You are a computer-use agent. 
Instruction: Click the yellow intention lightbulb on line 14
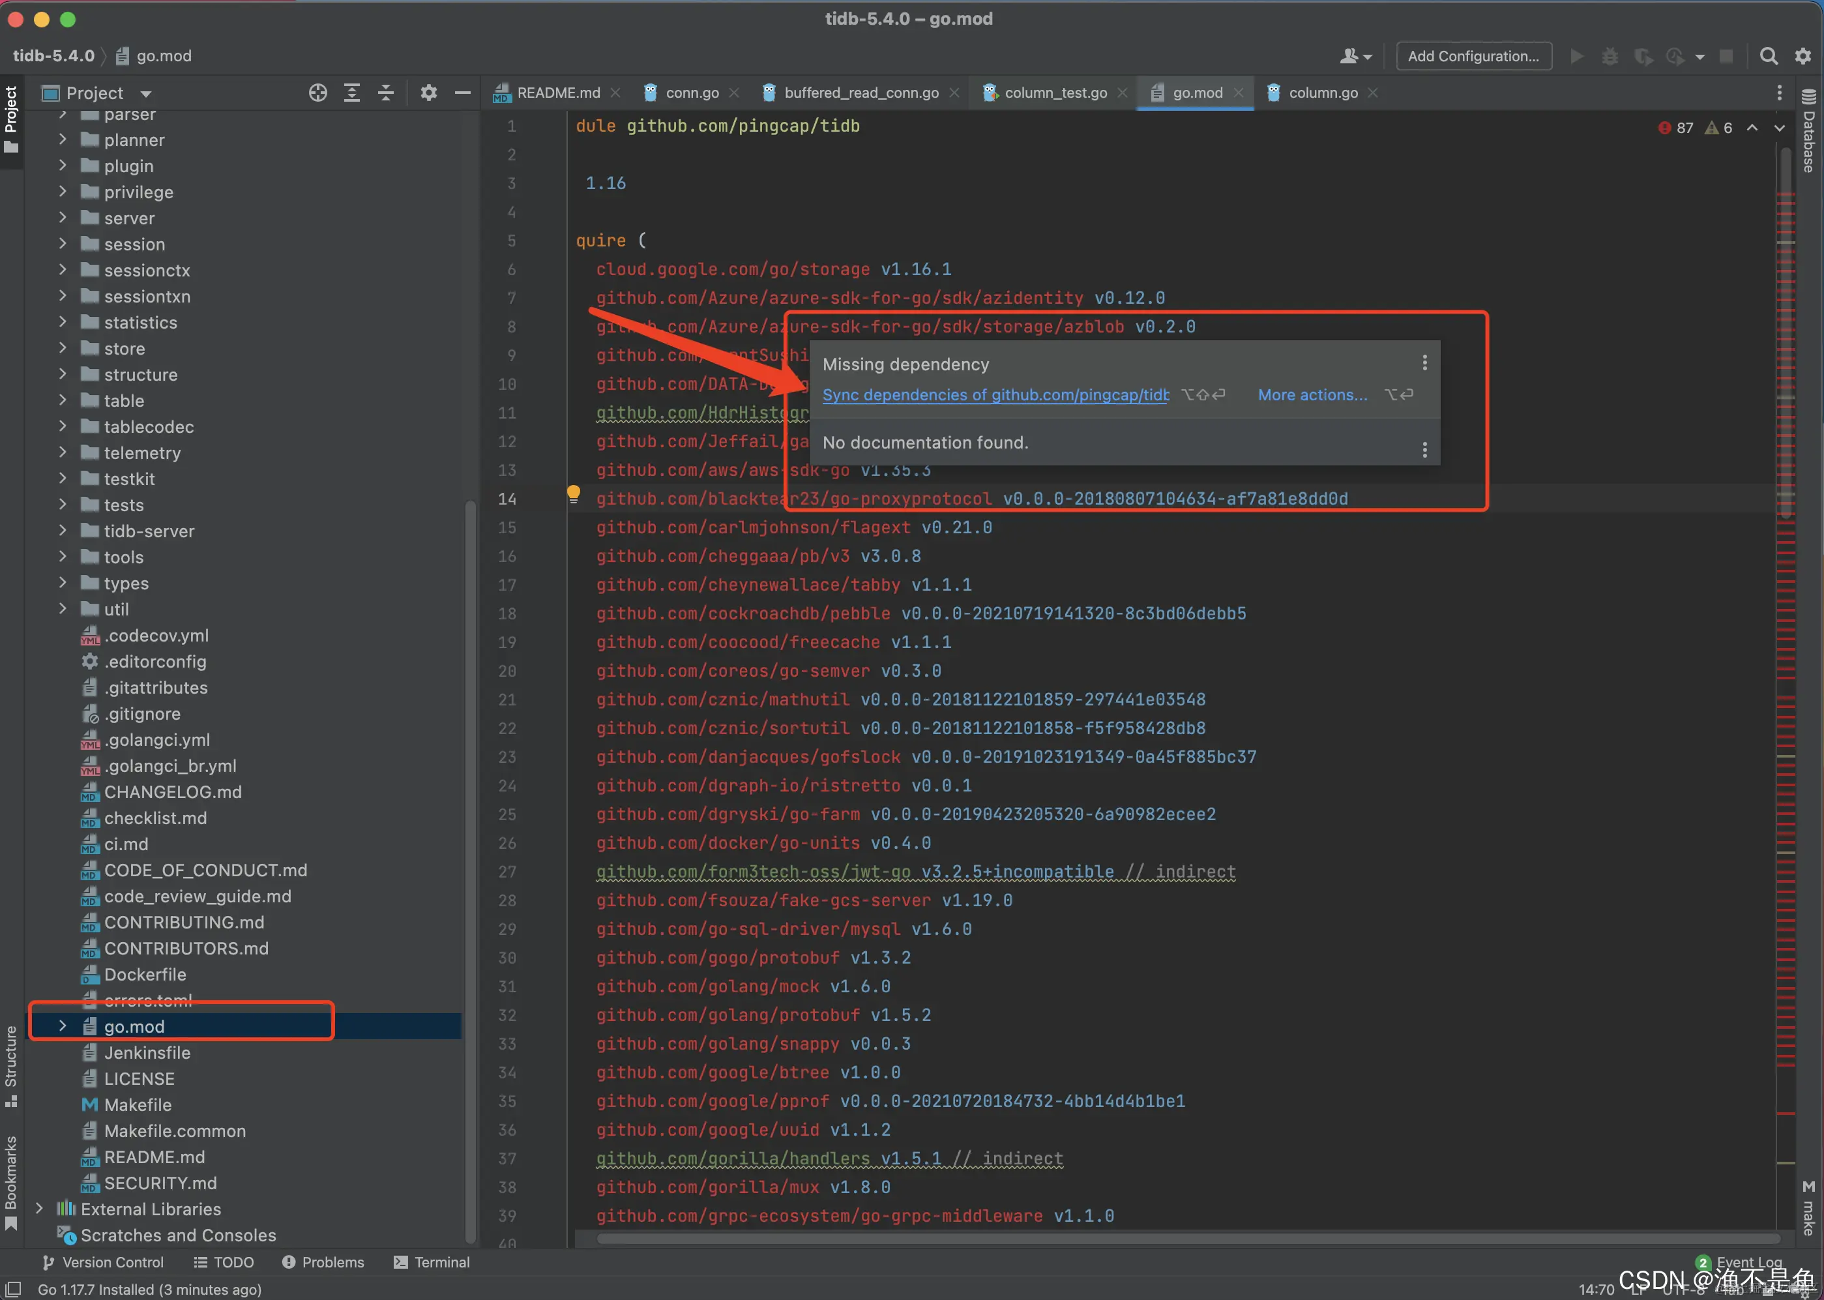click(573, 493)
